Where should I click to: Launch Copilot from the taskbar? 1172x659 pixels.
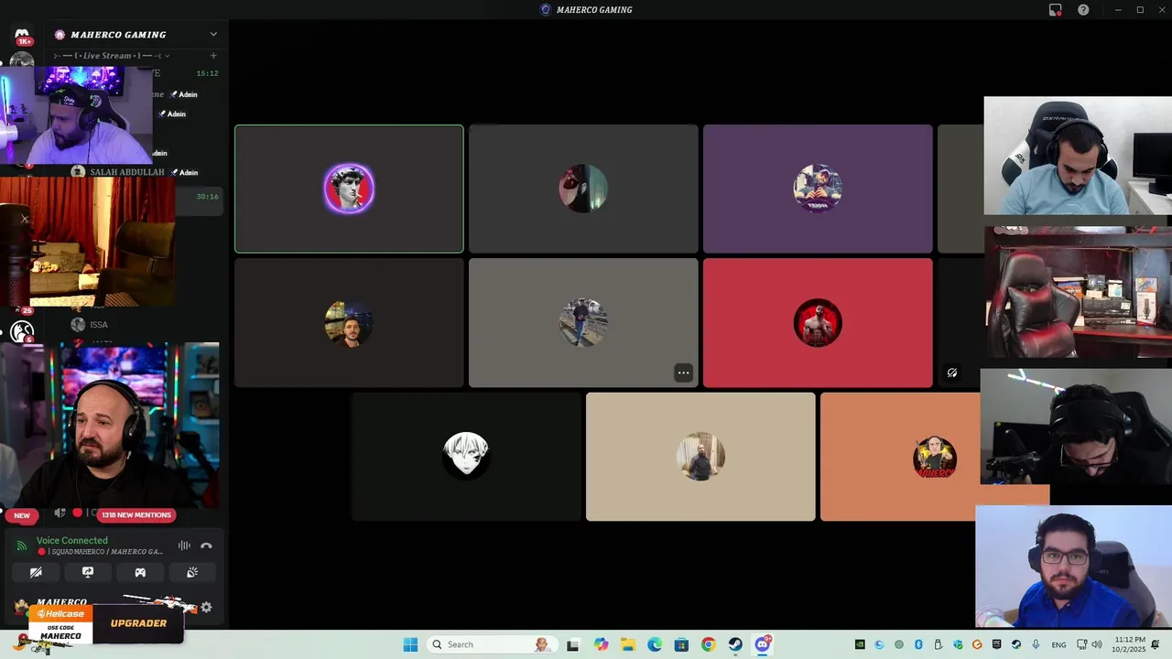[601, 644]
